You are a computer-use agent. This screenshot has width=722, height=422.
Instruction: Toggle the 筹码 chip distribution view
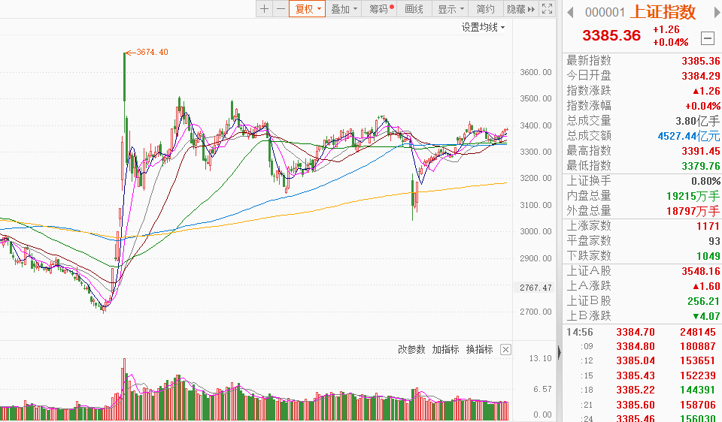pos(381,9)
